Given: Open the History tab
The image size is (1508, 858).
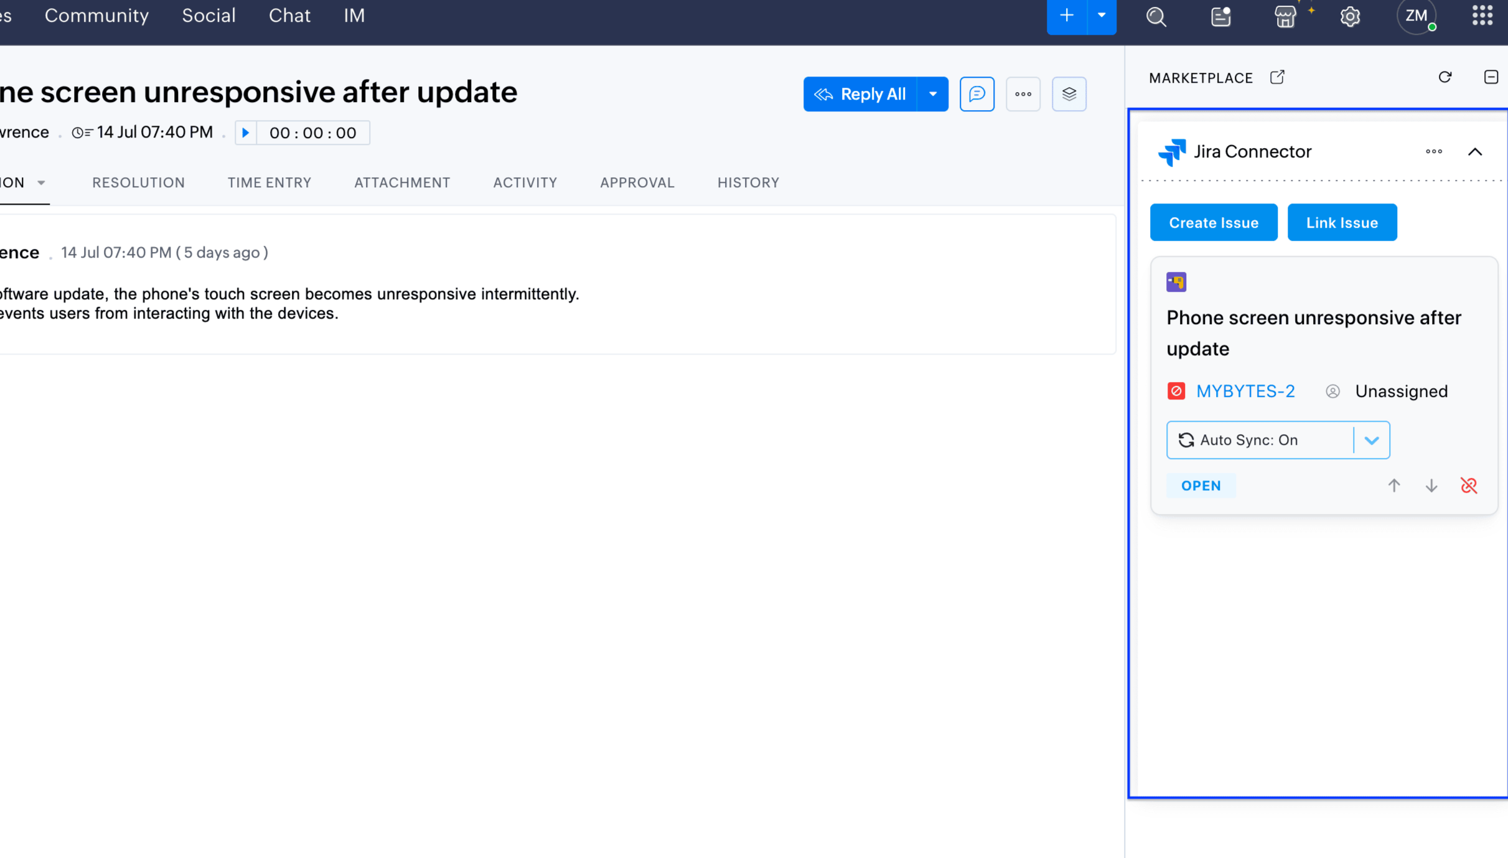Looking at the screenshot, I should 747,182.
